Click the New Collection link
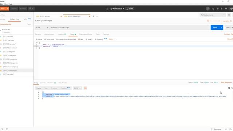 [6, 24]
